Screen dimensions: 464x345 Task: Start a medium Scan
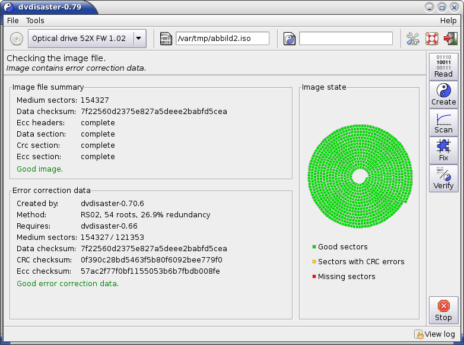[x=443, y=122]
